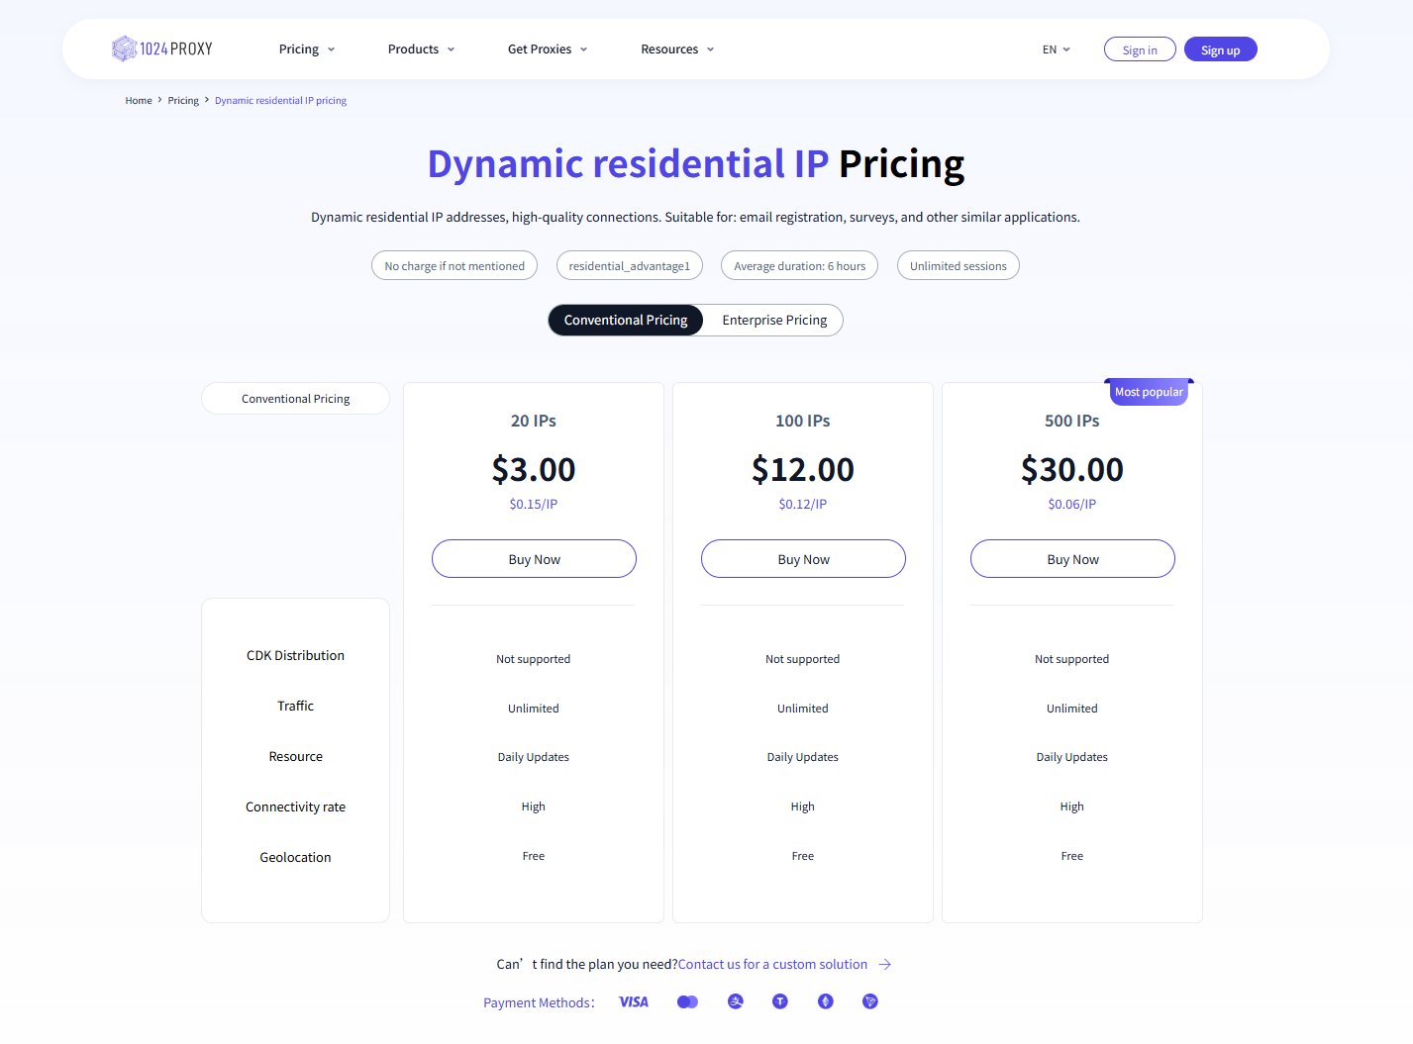The height and width of the screenshot is (1044, 1413).
Task: Click the 500 IPs plan title
Action: [x=1072, y=421]
